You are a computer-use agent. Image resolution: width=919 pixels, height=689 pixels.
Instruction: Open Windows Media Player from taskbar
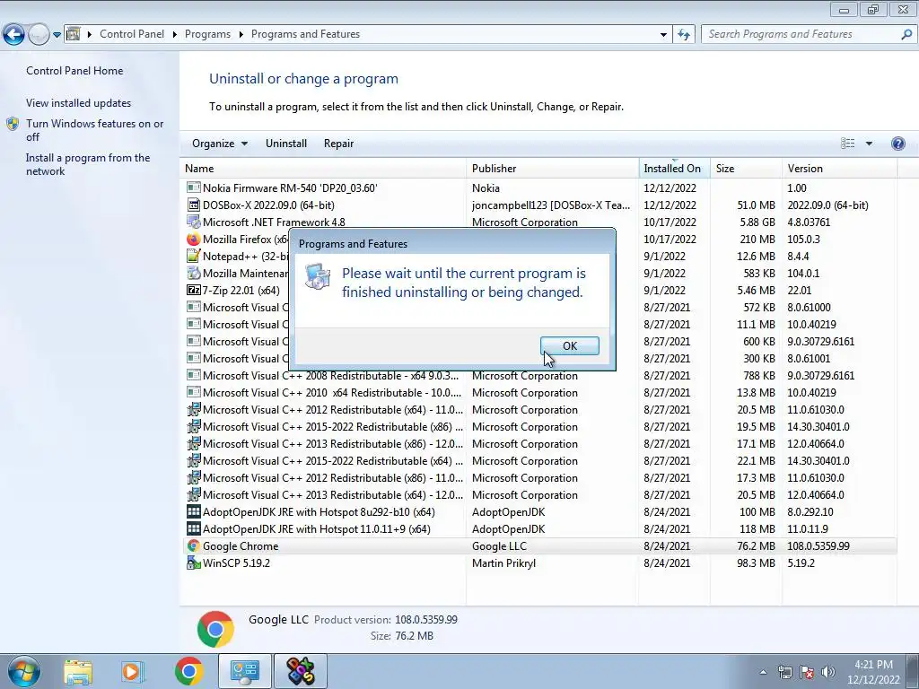tap(133, 671)
